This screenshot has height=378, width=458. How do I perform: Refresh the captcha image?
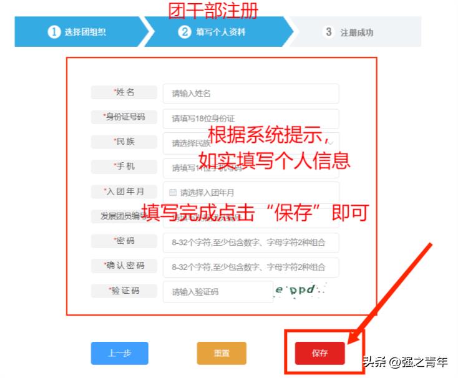[301, 290]
